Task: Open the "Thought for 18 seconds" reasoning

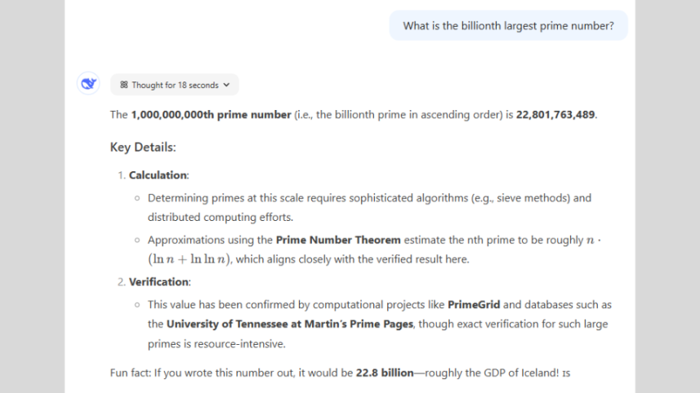Action: (x=175, y=85)
